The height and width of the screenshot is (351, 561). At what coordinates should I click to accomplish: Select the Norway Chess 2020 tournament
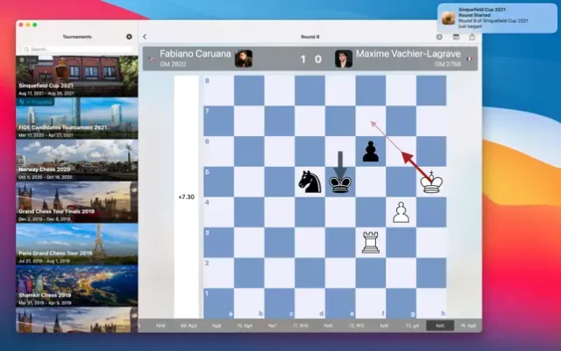click(x=77, y=158)
